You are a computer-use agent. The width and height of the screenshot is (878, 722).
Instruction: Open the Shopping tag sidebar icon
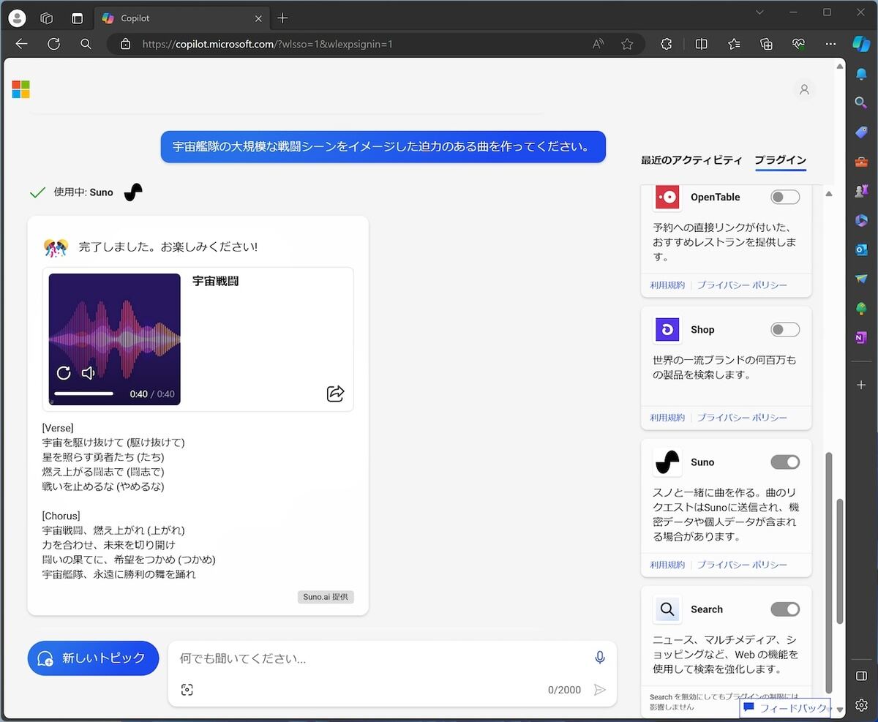[x=861, y=132]
